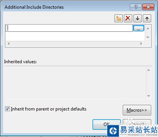
Task: Click inside the directory path input field
Action: pyautogui.click(x=69, y=28)
